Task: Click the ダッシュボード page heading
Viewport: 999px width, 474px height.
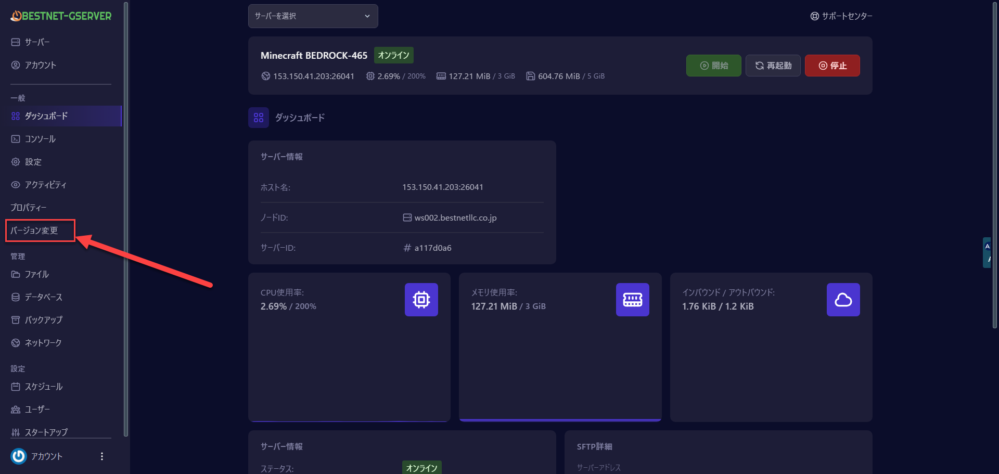Action: (300, 118)
